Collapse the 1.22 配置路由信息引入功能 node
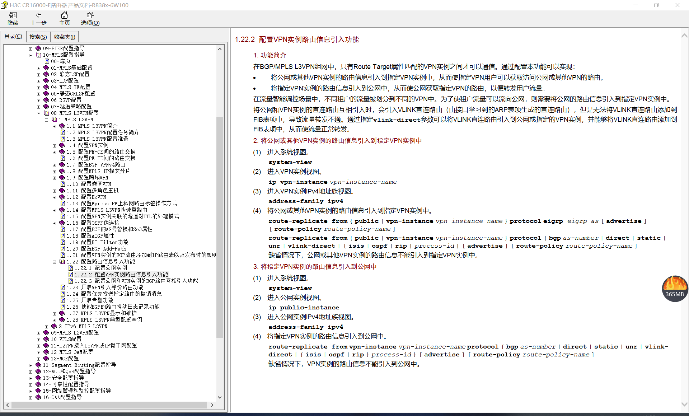 pyautogui.click(x=54, y=262)
